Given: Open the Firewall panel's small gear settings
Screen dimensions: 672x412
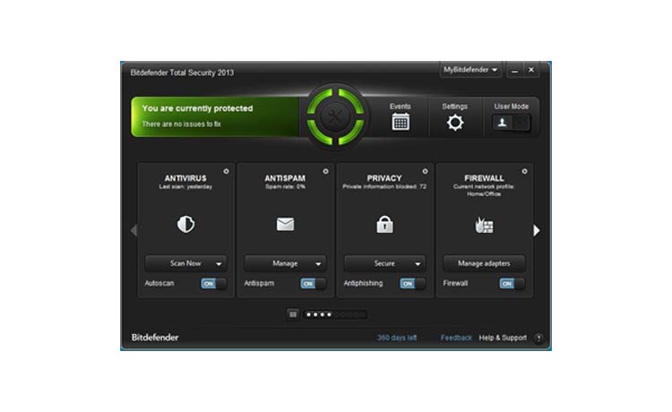Looking at the screenshot, I should 524,171.
